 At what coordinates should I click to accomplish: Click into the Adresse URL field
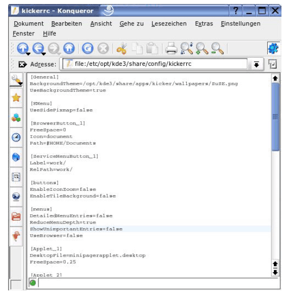click(x=155, y=64)
